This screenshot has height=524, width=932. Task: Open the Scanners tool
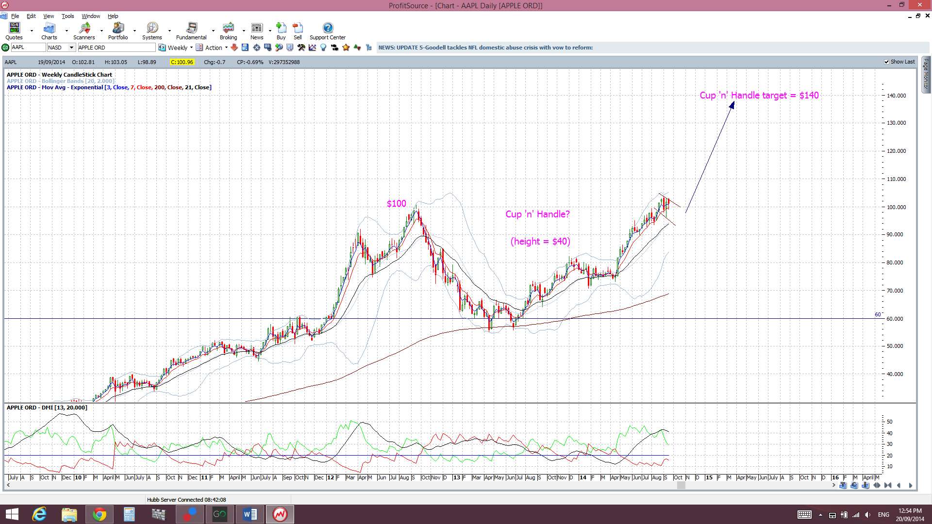[84, 31]
